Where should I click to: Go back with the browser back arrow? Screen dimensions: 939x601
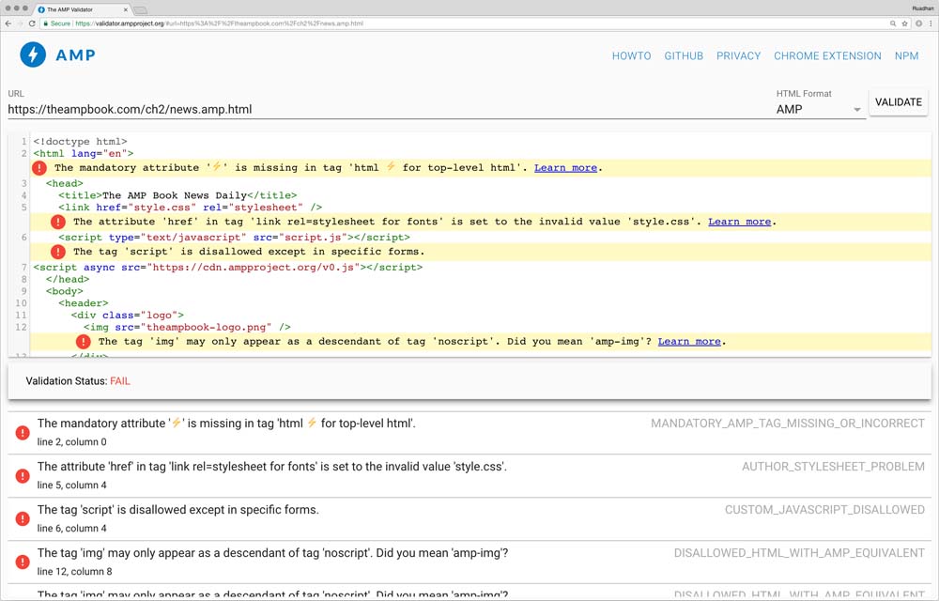tap(8, 23)
